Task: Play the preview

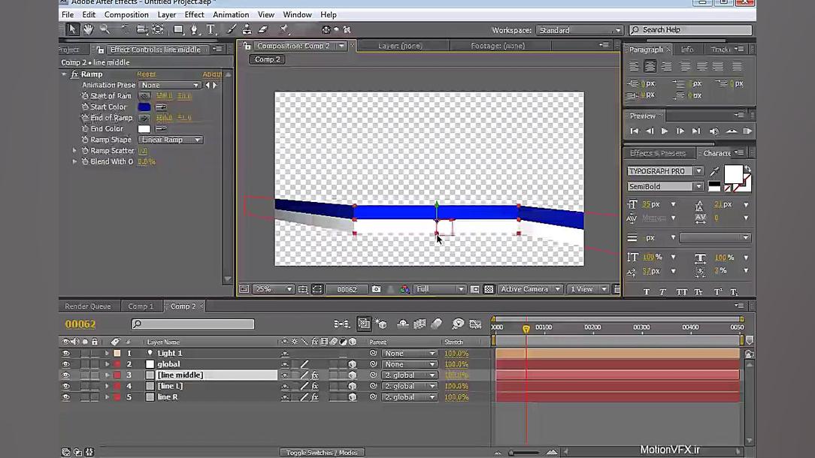Action: (665, 131)
